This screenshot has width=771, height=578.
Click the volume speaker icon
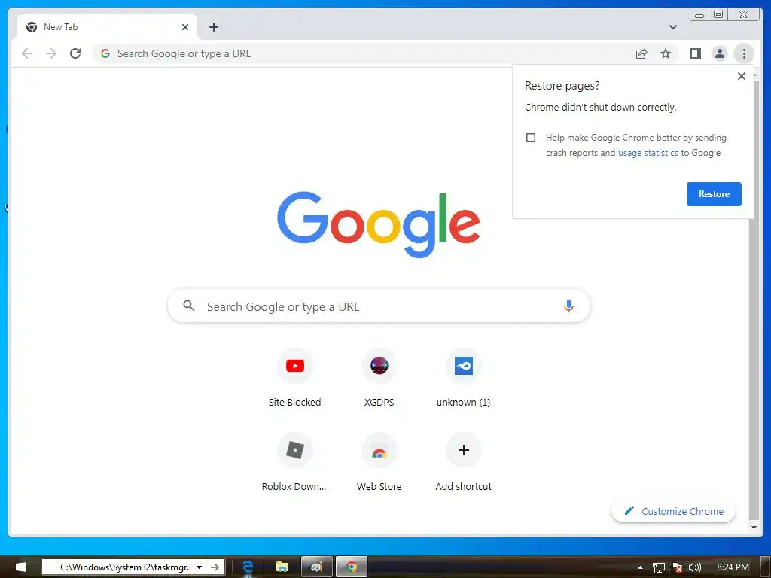pos(694,567)
